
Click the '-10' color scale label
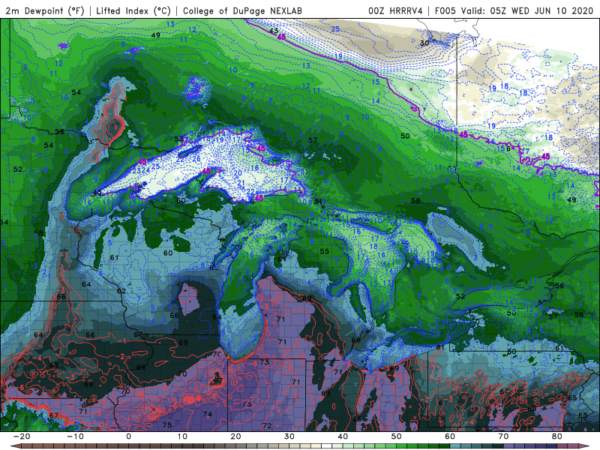pyautogui.click(x=75, y=436)
